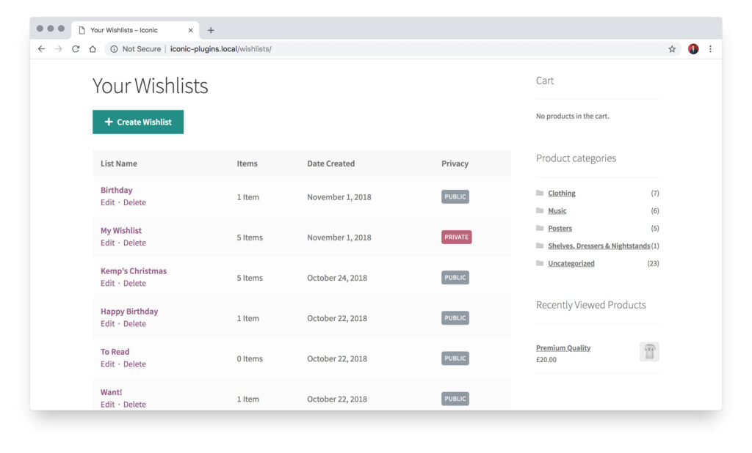Image resolution: width=752 pixels, height=453 pixels.
Task: Click the Premium Quality product thumbnail
Action: tap(649, 351)
